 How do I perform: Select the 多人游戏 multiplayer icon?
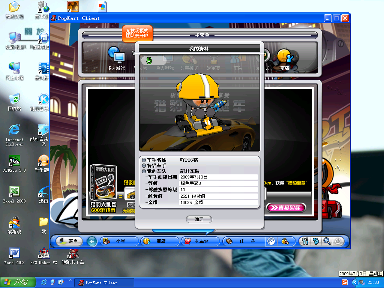pos(116,58)
